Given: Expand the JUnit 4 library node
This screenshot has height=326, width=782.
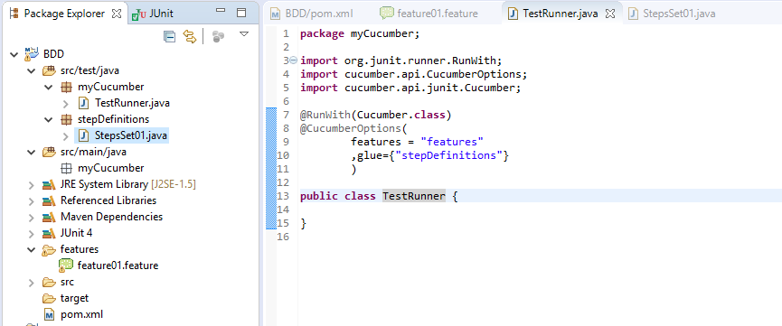Looking at the screenshot, I should tap(32, 233).
